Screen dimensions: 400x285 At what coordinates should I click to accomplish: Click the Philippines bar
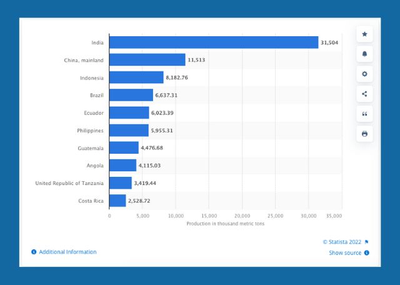click(129, 130)
